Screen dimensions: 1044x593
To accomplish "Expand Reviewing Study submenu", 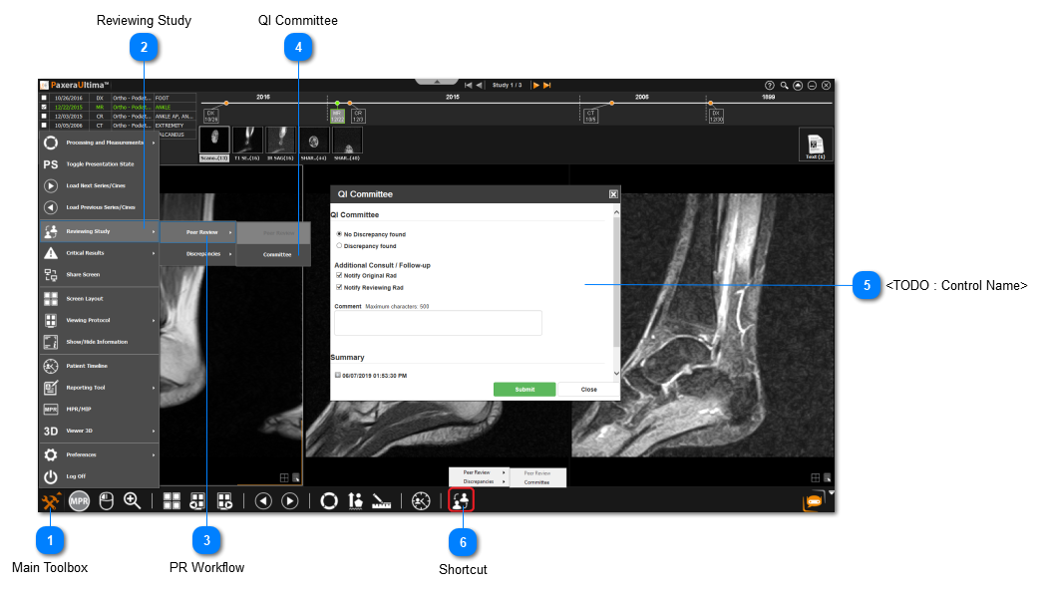I will pos(99,231).
